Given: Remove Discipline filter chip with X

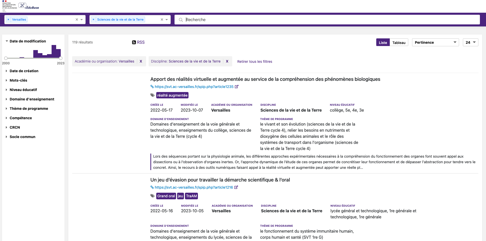Looking at the screenshot, I should [x=227, y=61].
